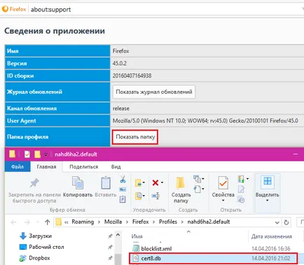Open the Recent locations dropdown near Forward arrow

point(38,222)
